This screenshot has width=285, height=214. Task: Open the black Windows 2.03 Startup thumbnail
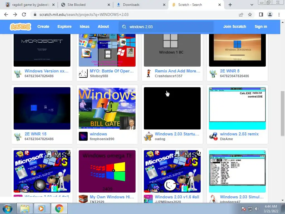coord(172,108)
